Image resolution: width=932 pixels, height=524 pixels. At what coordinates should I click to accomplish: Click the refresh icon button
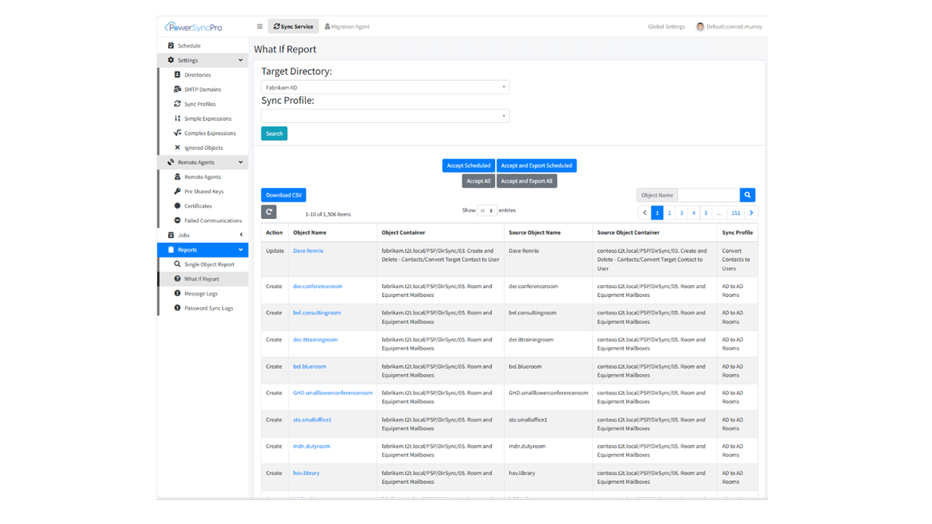[x=269, y=212]
